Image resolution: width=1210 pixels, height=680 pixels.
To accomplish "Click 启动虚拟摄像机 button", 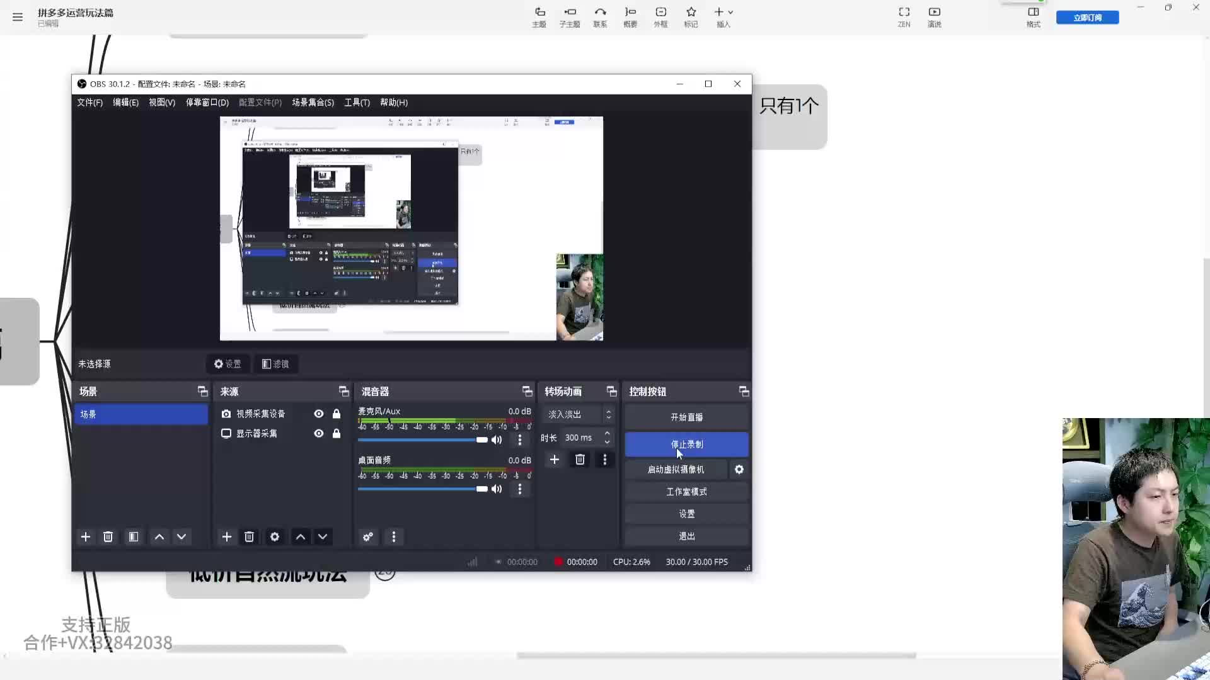I will coord(676,470).
